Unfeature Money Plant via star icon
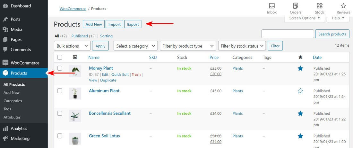The height and width of the screenshot is (148, 353). 300,68
